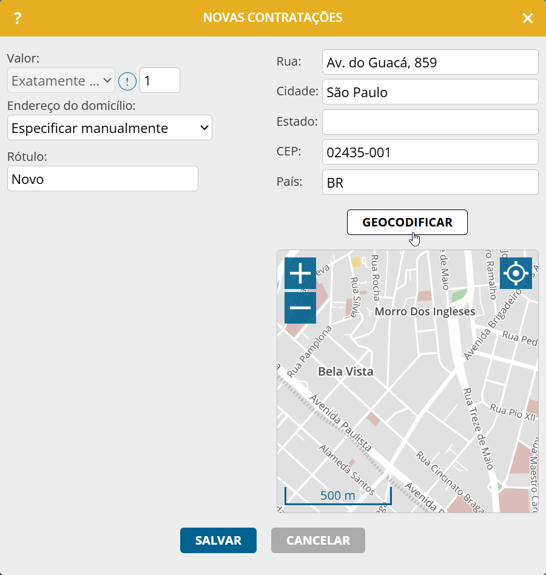Save with the Salvar button
The width and height of the screenshot is (546, 575).
tap(218, 540)
